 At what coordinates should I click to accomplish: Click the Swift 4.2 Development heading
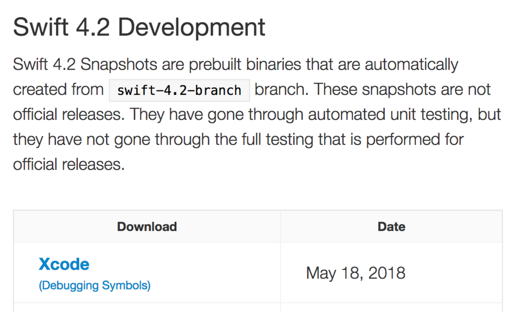139,27
